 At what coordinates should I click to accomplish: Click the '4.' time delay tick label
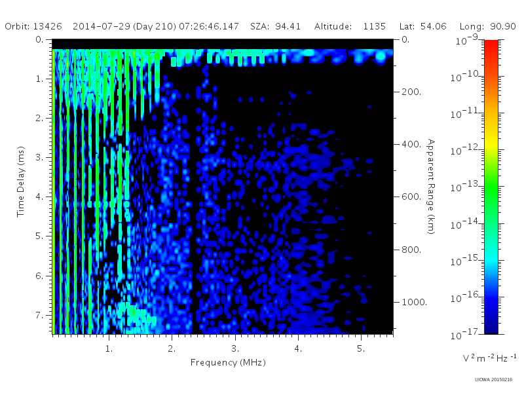click(39, 197)
